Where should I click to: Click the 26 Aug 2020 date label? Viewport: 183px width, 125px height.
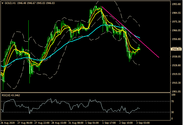click(x=8, y=123)
